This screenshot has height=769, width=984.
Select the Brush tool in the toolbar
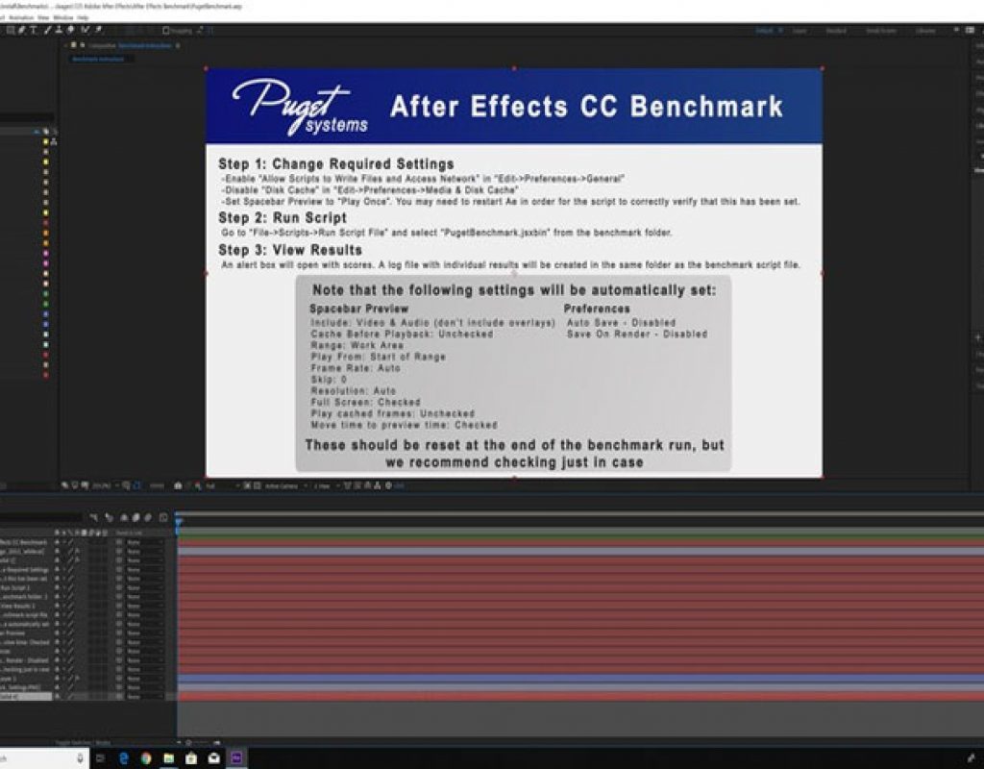click(x=47, y=30)
